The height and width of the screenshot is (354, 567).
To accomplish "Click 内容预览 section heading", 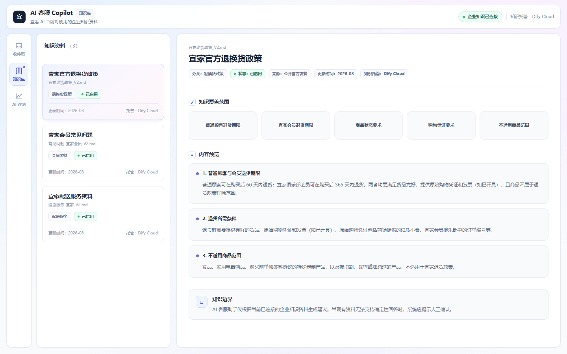I will (209, 155).
